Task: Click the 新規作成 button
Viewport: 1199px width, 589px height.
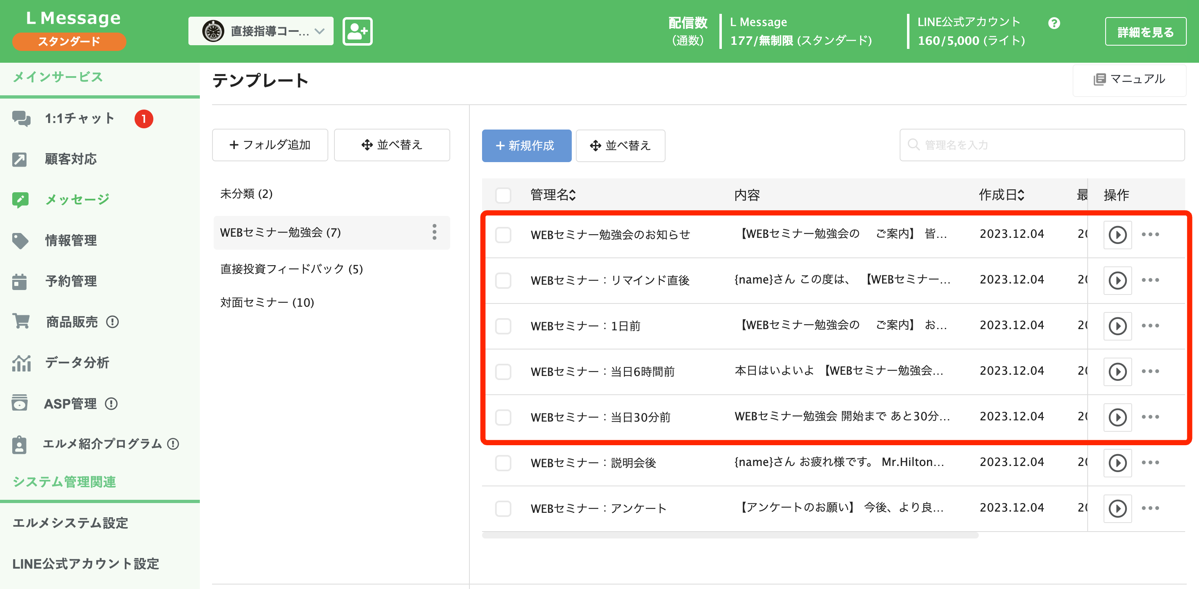Action: 526,145
